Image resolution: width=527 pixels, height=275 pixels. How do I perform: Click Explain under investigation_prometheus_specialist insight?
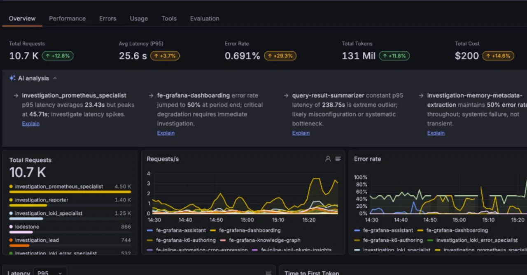pos(31,124)
